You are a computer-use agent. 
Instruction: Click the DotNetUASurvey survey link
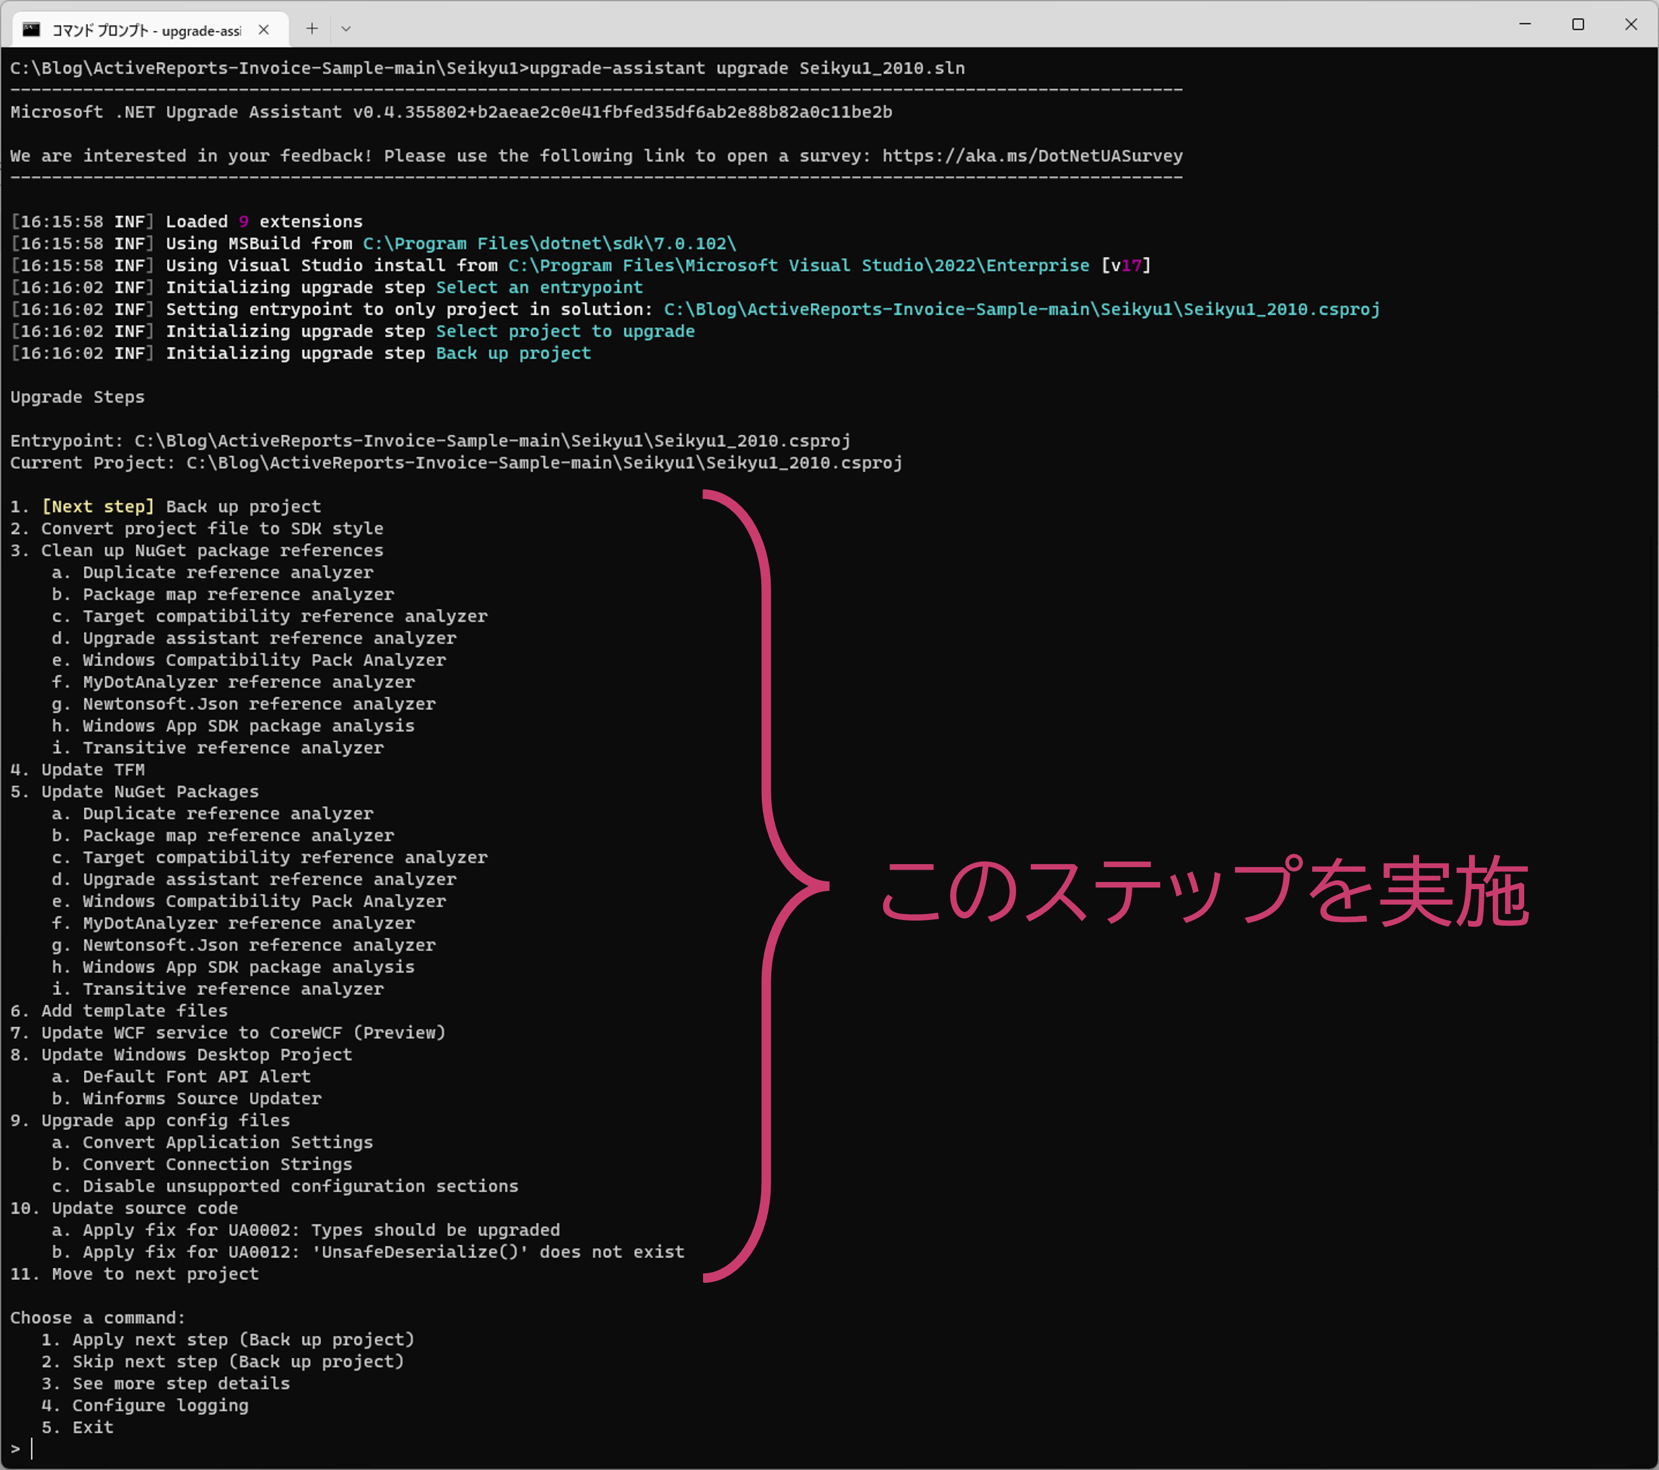(1033, 156)
